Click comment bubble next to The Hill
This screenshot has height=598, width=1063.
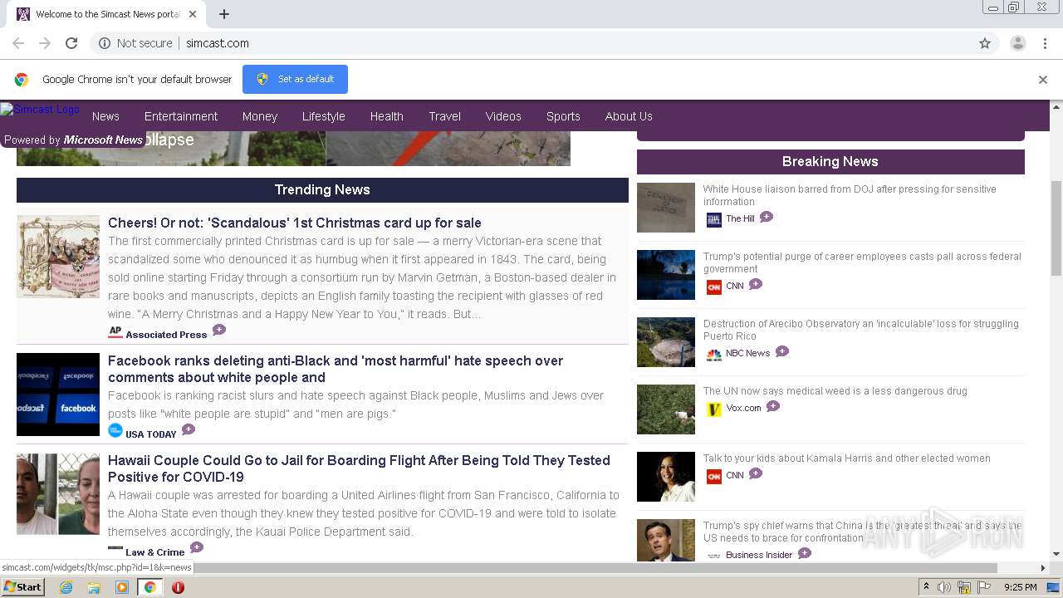click(x=766, y=217)
